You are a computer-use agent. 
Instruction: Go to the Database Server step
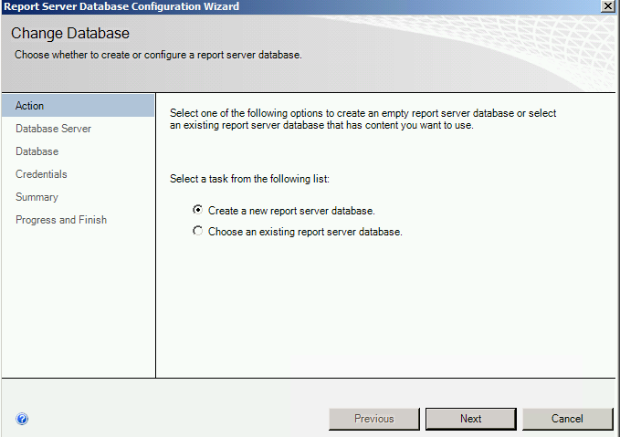click(53, 129)
